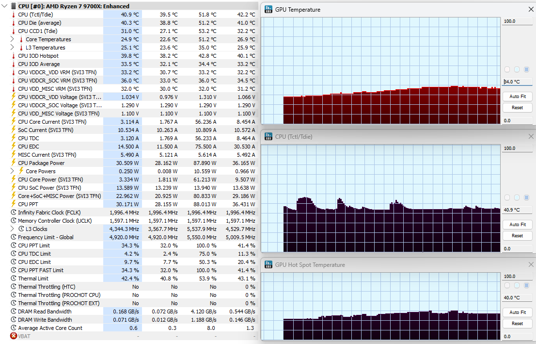
Task: Click the thermometer icon next to CPU Die (average)
Action: [x=14, y=23]
